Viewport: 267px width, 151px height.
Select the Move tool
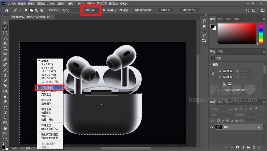[5, 22]
